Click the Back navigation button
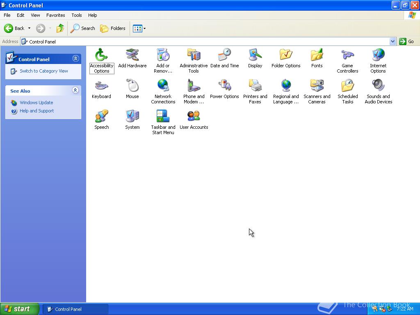This screenshot has height=315, width=420. click(x=14, y=28)
